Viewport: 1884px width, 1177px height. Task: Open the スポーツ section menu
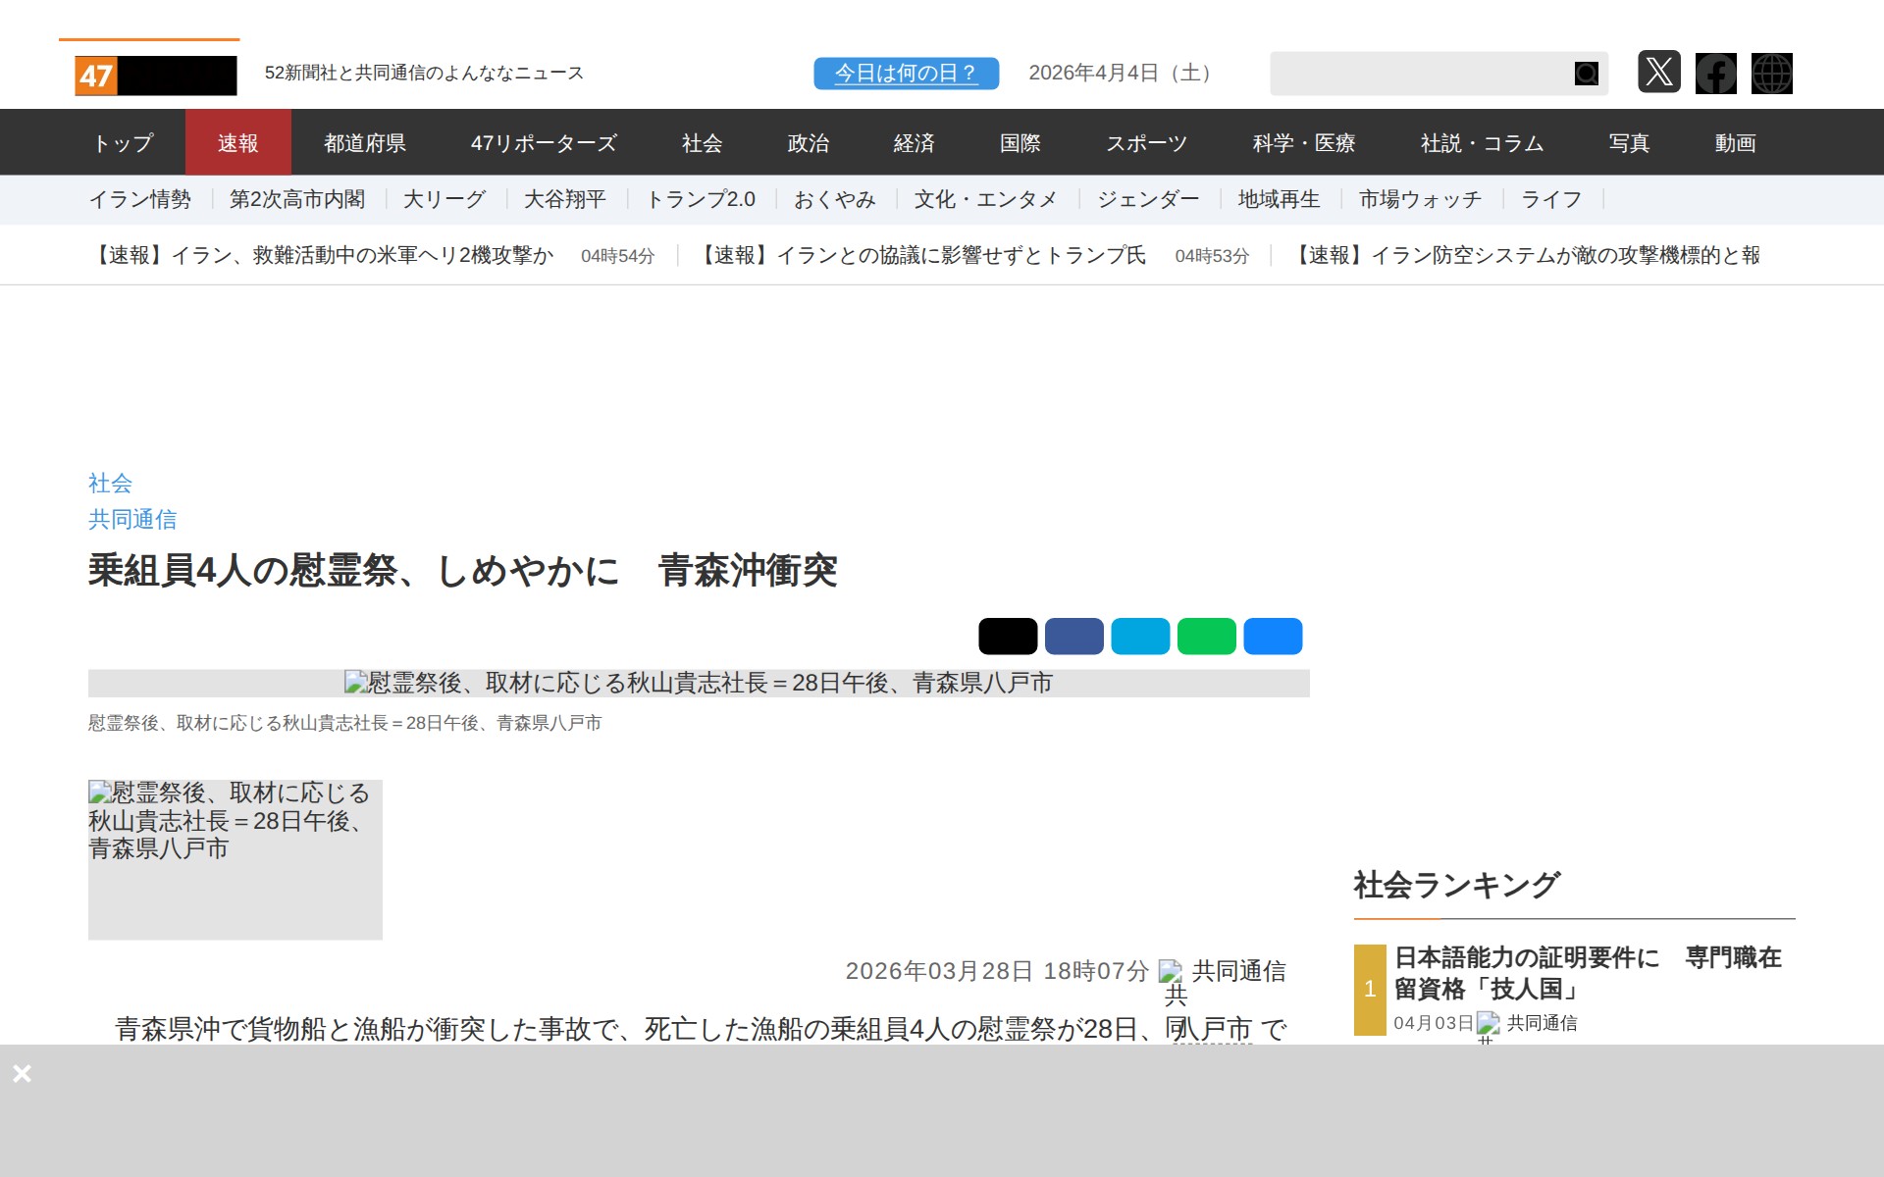tap(1146, 142)
